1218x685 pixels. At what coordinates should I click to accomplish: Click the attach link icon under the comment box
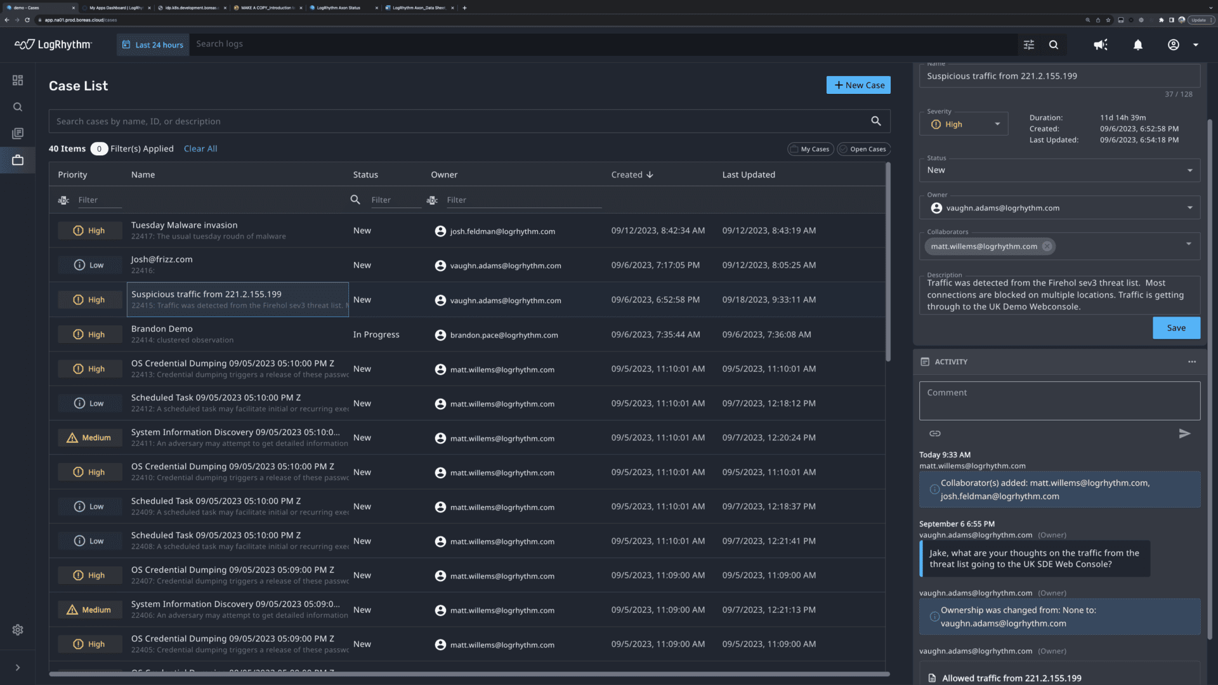(x=934, y=433)
